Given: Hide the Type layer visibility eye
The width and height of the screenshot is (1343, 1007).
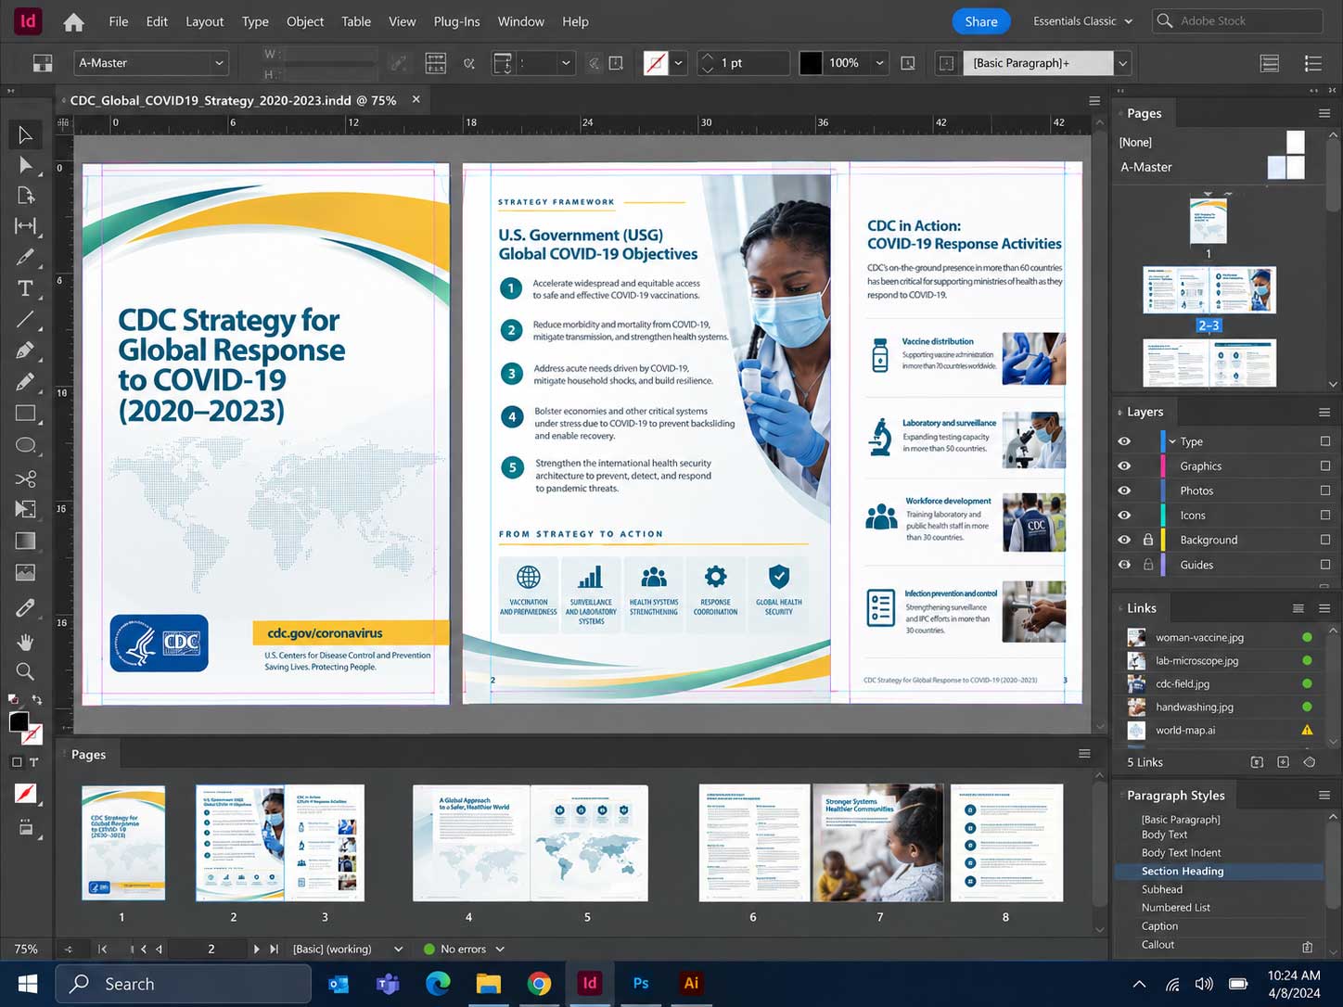Looking at the screenshot, I should pyautogui.click(x=1124, y=441).
